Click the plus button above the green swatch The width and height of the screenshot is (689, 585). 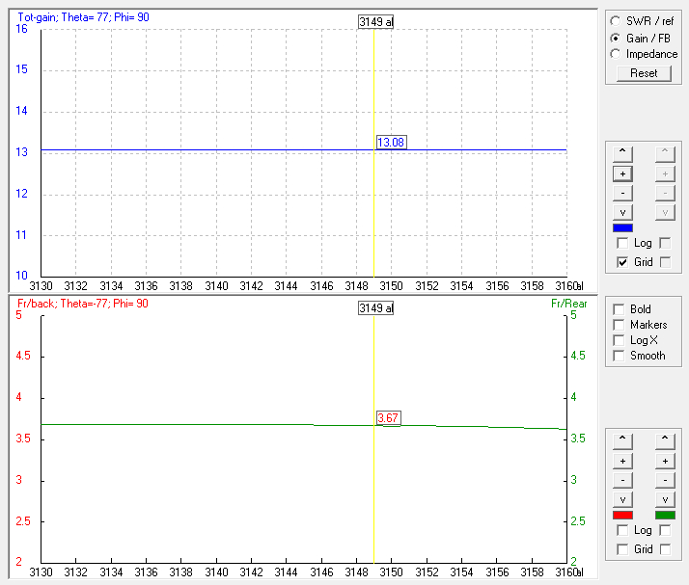[665, 461]
